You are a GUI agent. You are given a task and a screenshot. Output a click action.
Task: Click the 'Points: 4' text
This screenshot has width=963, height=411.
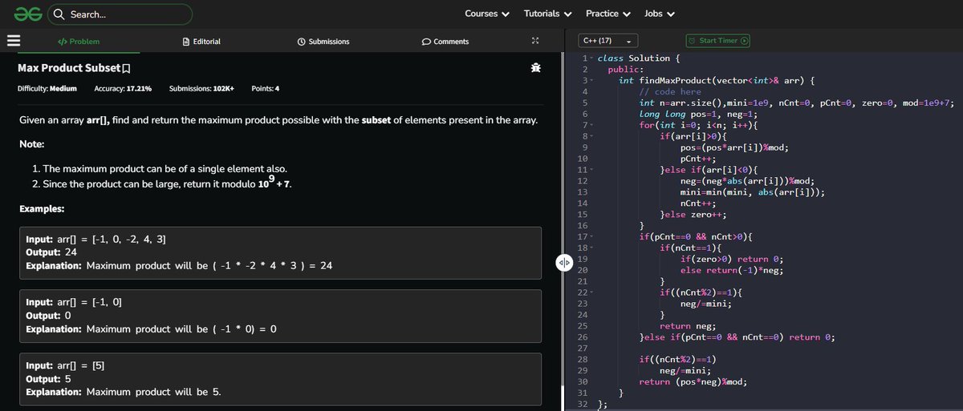click(x=265, y=88)
